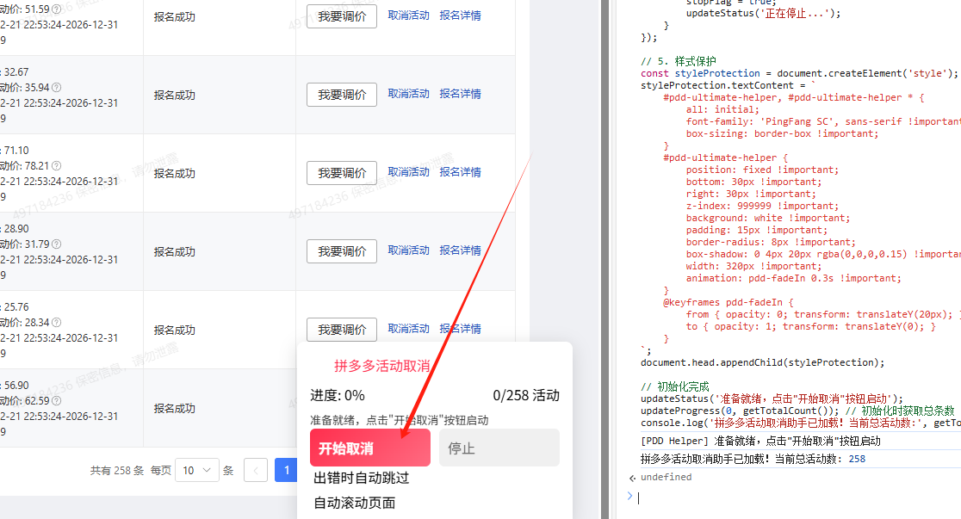961x519 pixels.
Task: Click 报名成功 status in the 28.34 row
Action: [175, 331]
